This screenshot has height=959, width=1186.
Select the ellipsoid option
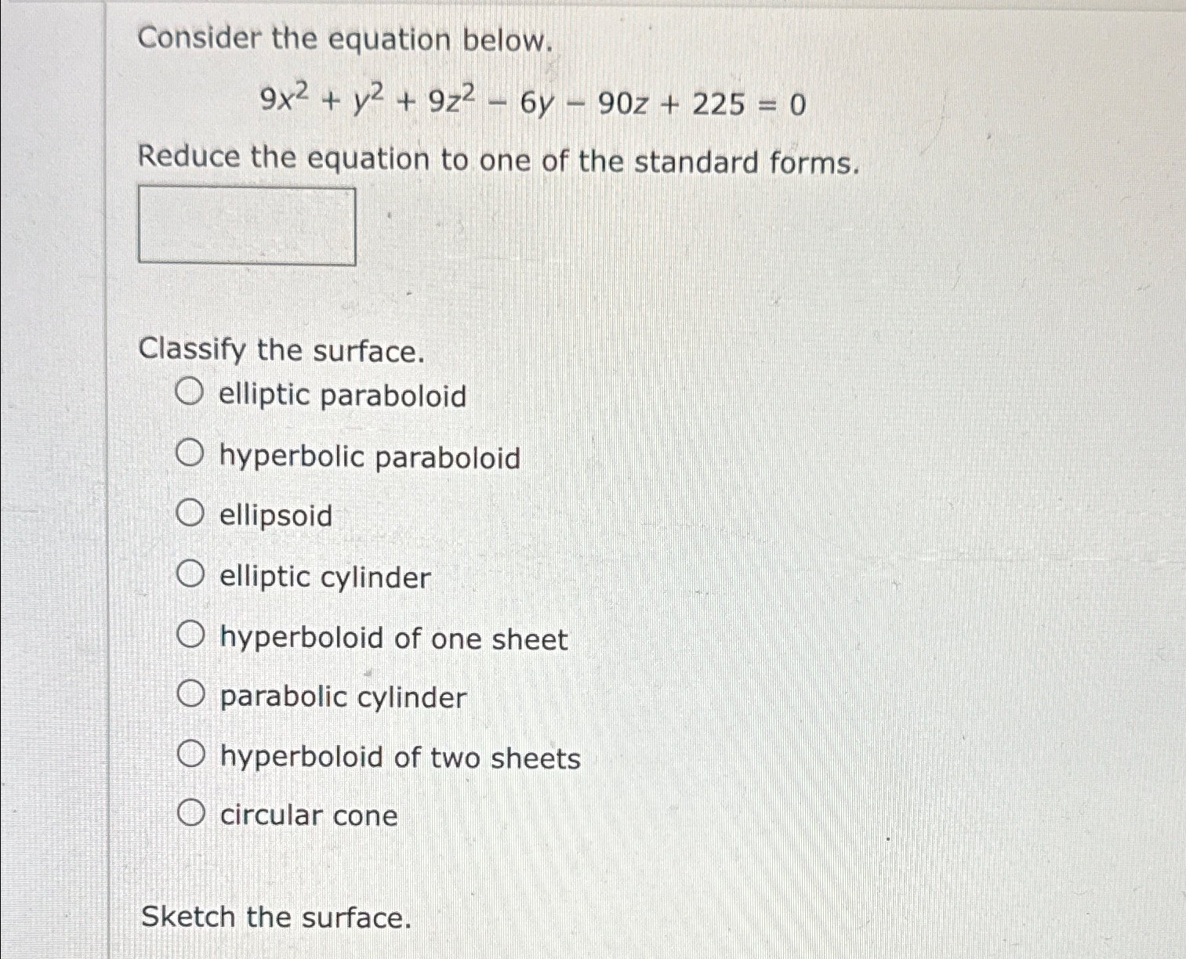[x=190, y=514]
